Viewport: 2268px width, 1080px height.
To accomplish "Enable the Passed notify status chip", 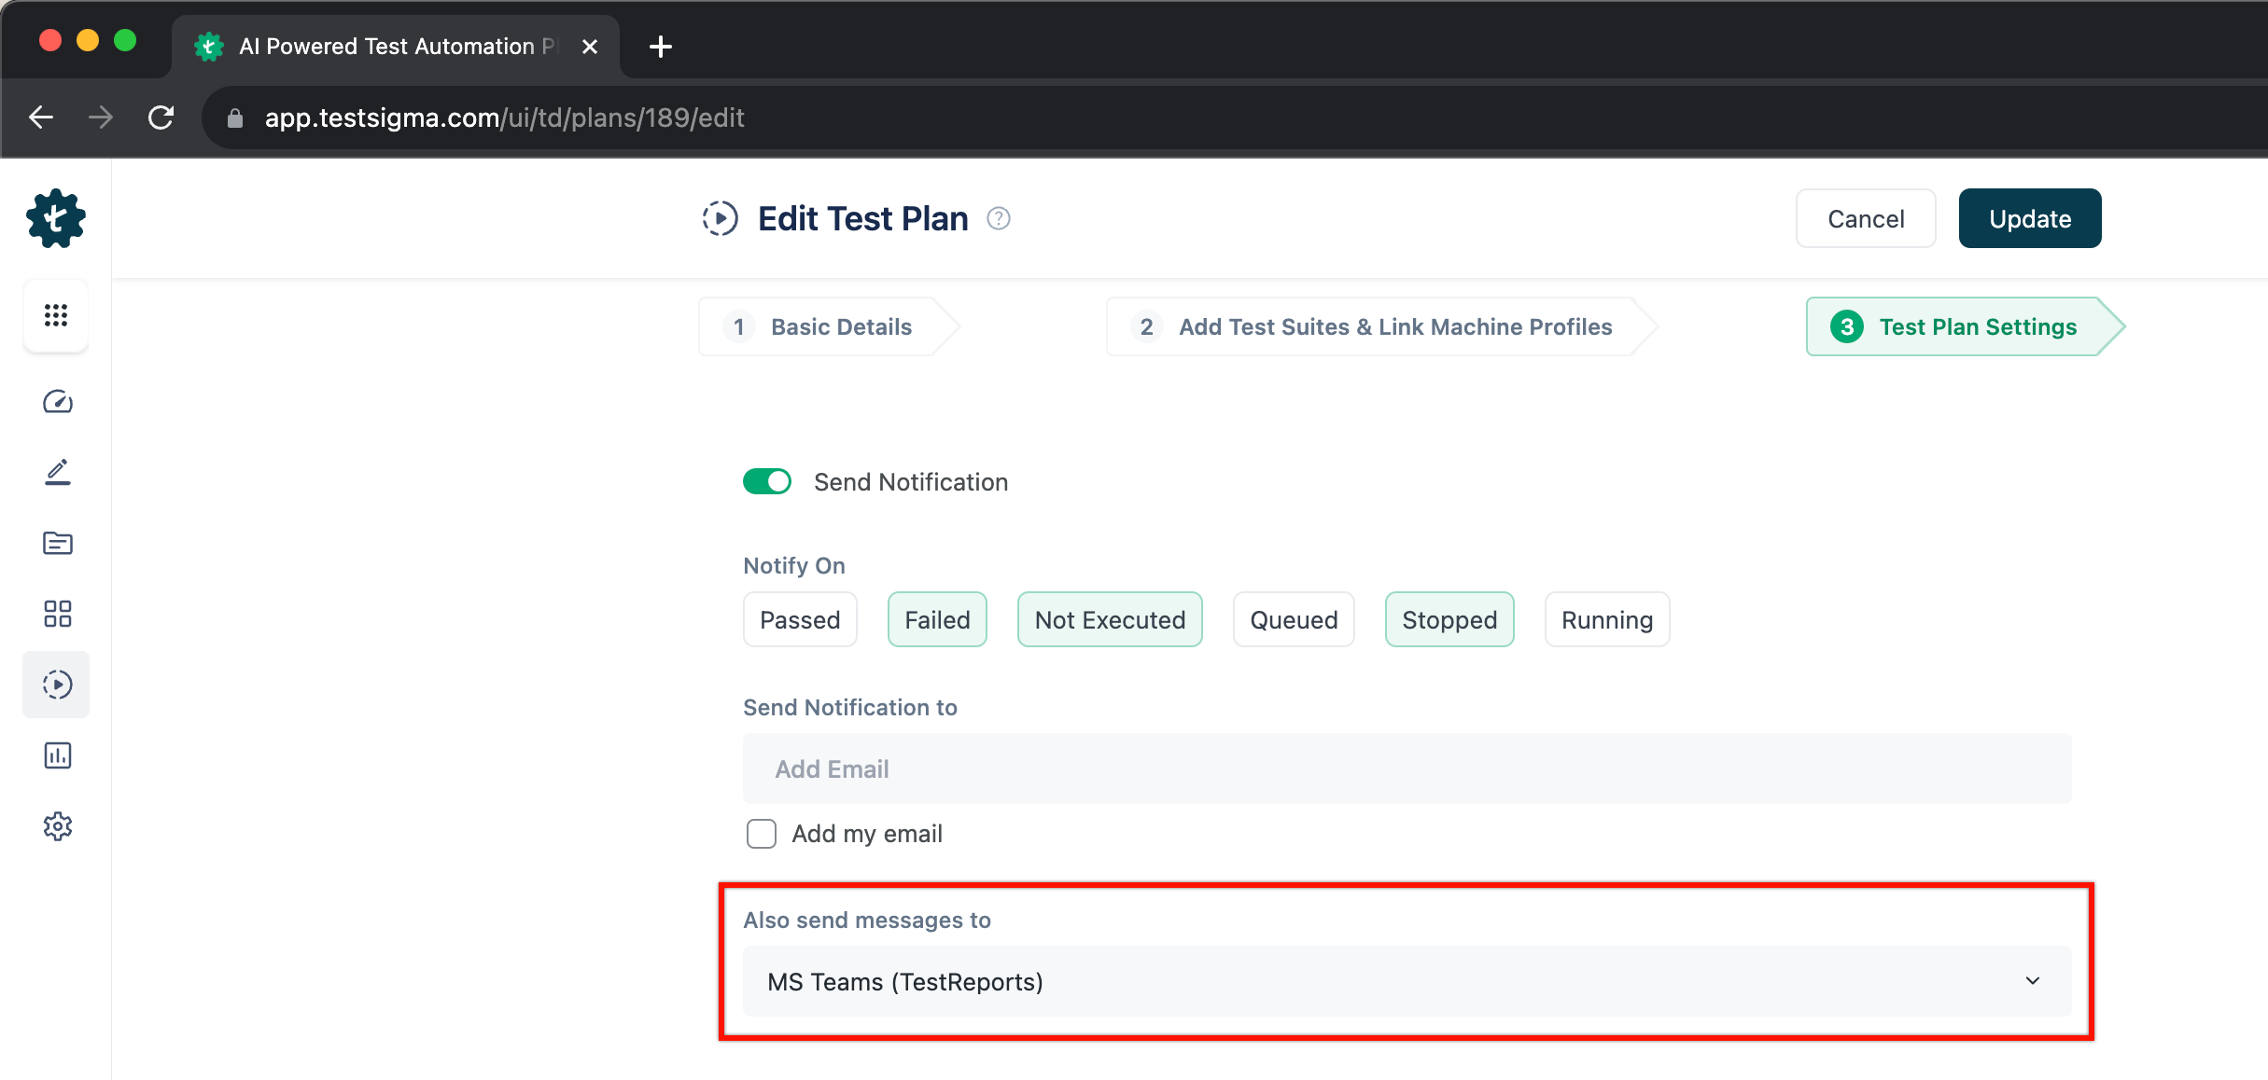I will pos(800,619).
